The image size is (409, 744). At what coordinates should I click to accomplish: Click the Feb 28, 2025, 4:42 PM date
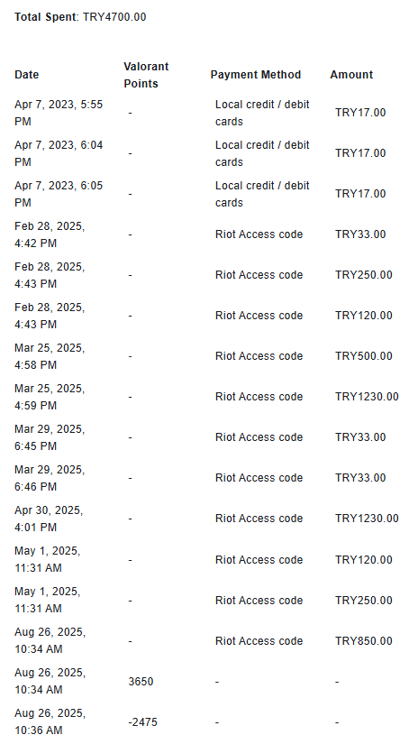(x=50, y=234)
